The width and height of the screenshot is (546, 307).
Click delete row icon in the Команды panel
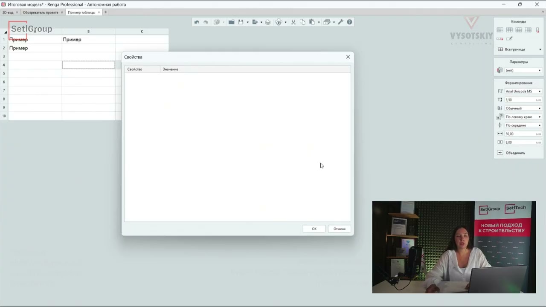coord(500,39)
